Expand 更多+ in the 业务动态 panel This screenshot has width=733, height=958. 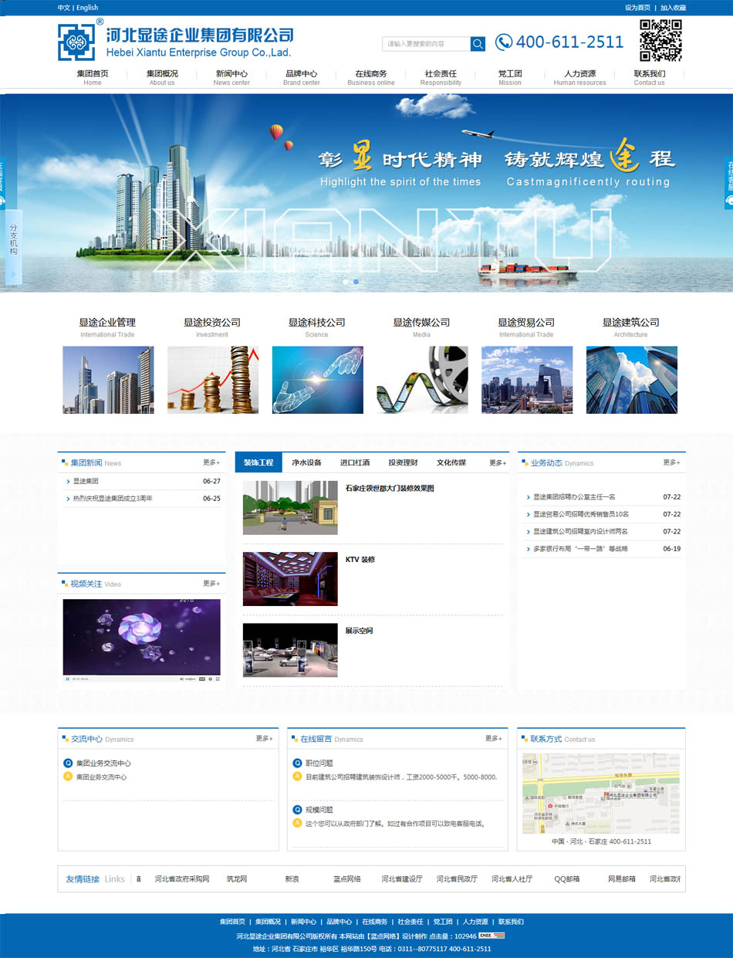tap(671, 462)
